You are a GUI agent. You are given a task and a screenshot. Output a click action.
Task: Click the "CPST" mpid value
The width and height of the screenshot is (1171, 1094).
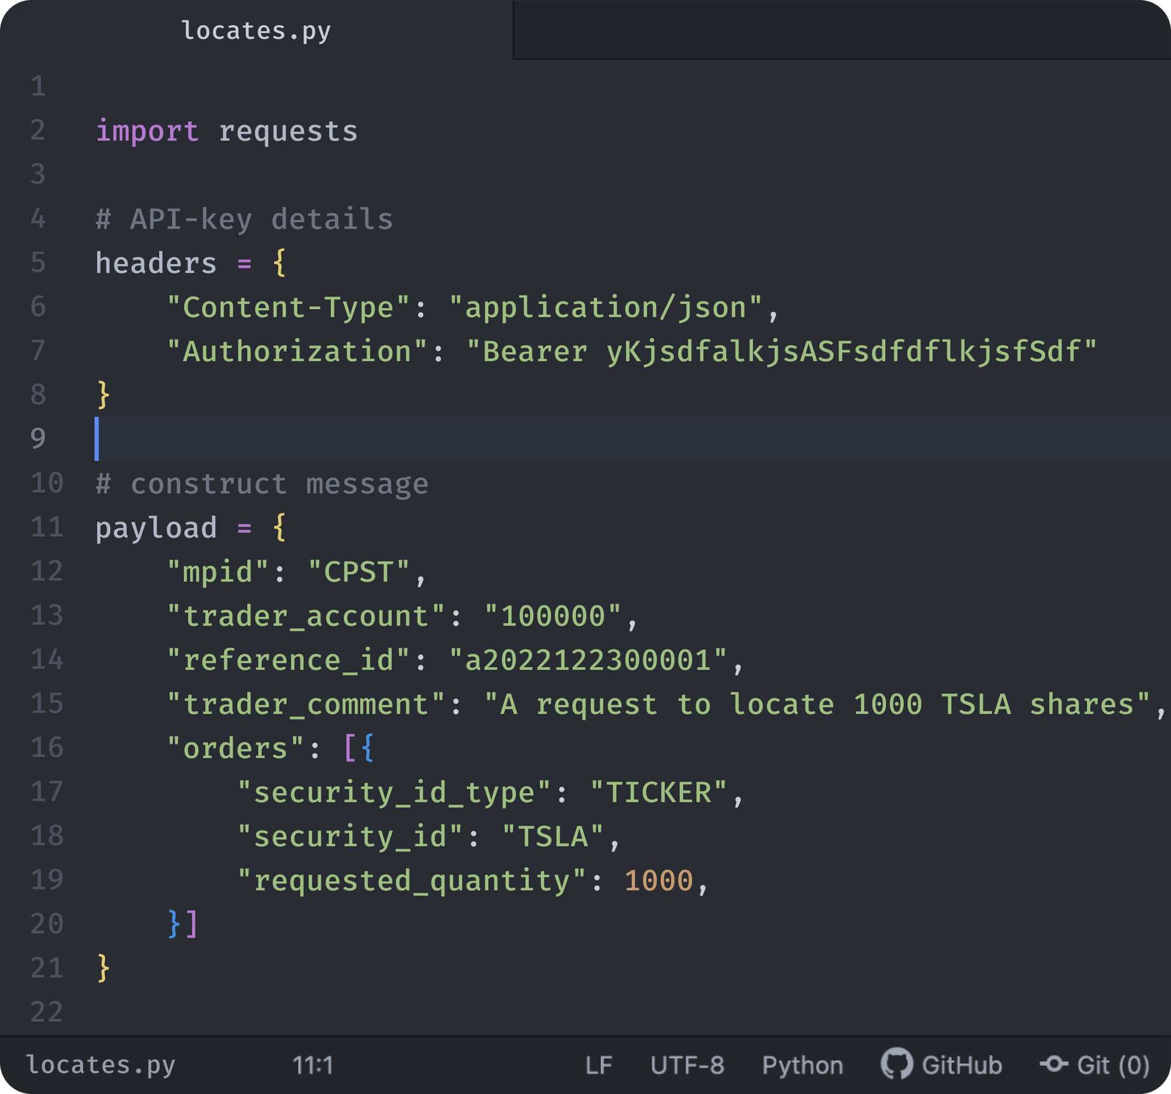point(358,572)
